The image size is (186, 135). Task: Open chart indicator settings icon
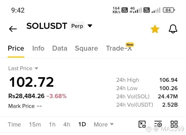pyautogui.click(x=158, y=124)
